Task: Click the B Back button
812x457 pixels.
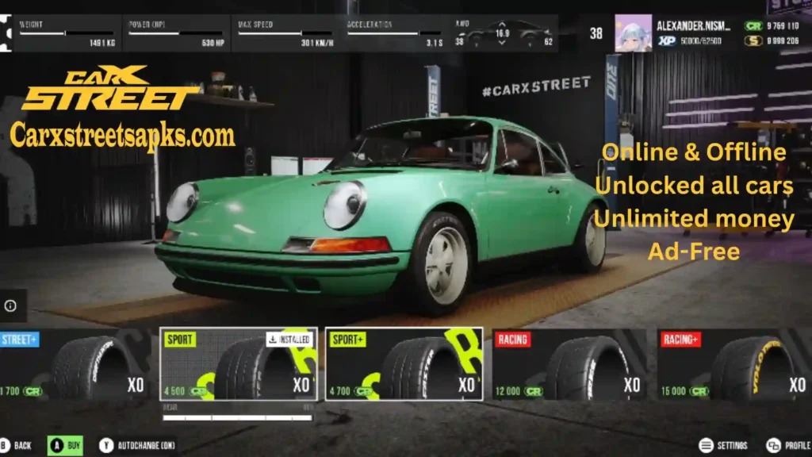Action: [x=16, y=445]
